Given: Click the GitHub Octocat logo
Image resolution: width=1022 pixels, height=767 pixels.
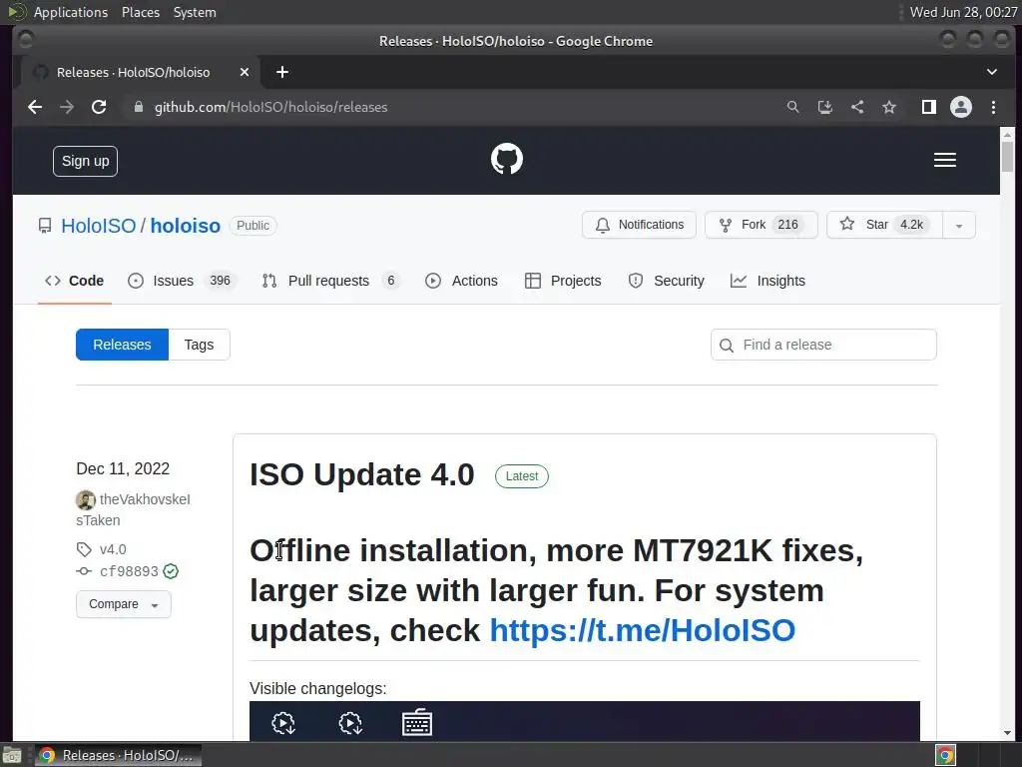Looking at the screenshot, I should tap(506, 159).
